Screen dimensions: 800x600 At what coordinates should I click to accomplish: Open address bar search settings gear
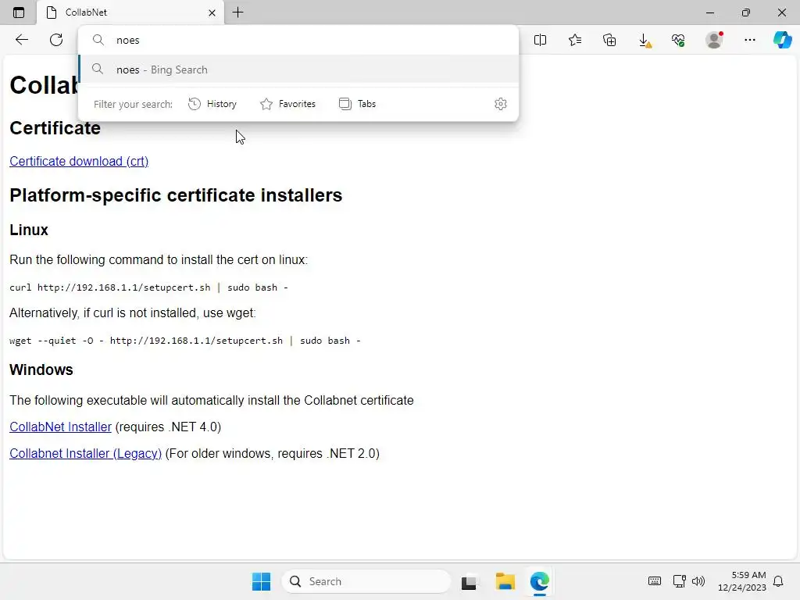[x=501, y=104]
